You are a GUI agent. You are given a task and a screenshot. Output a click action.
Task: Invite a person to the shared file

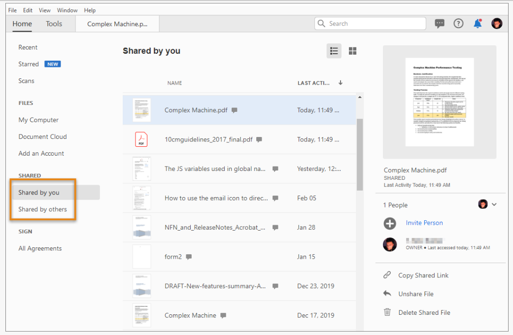[x=424, y=223]
